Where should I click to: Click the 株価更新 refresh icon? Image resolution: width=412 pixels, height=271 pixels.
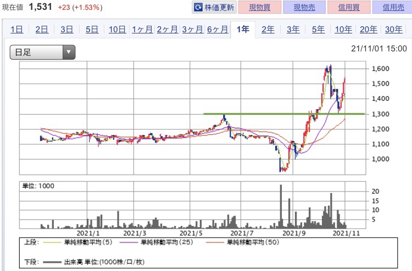click(198, 7)
